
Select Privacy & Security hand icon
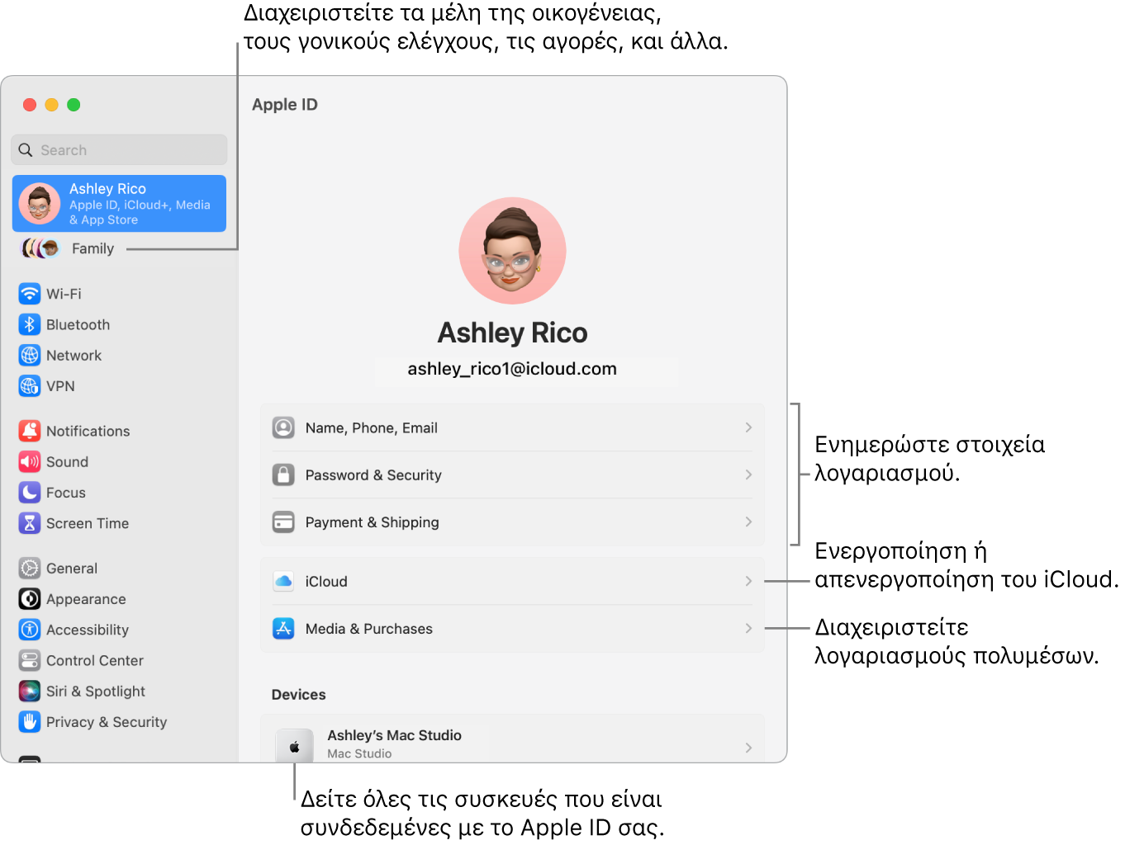click(30, 721)
